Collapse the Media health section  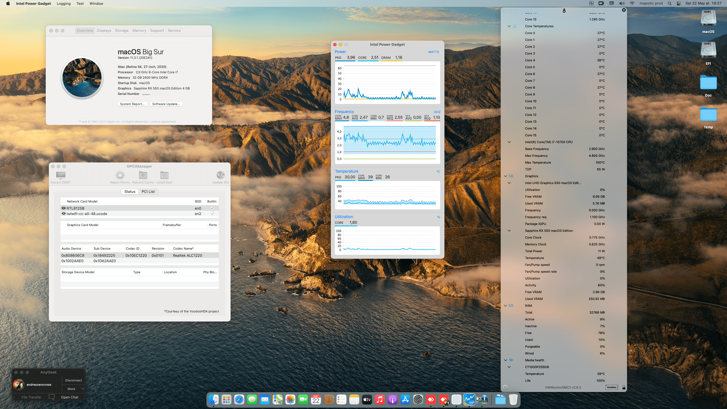point(505,360)
